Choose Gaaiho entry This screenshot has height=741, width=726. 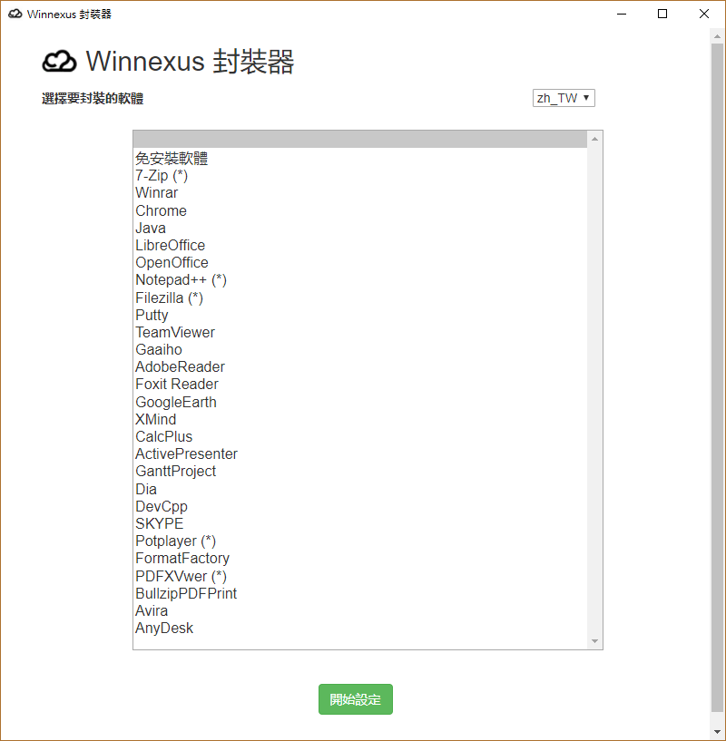point(360,350)
